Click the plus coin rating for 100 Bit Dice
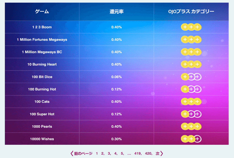Viewport: 234px width, 158px height. pos(191,77)
